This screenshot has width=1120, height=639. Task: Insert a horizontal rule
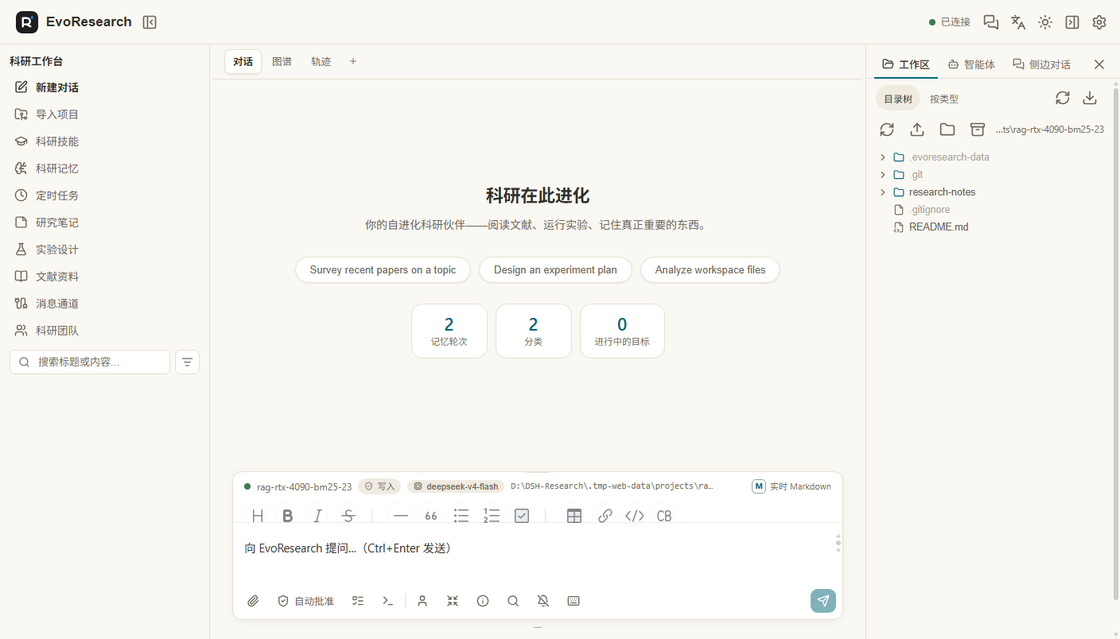coord(401,516)
